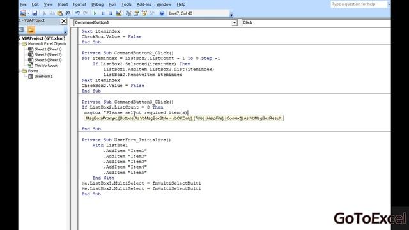Open the Window menu
The image size is (409, 230).
(164, 4)
